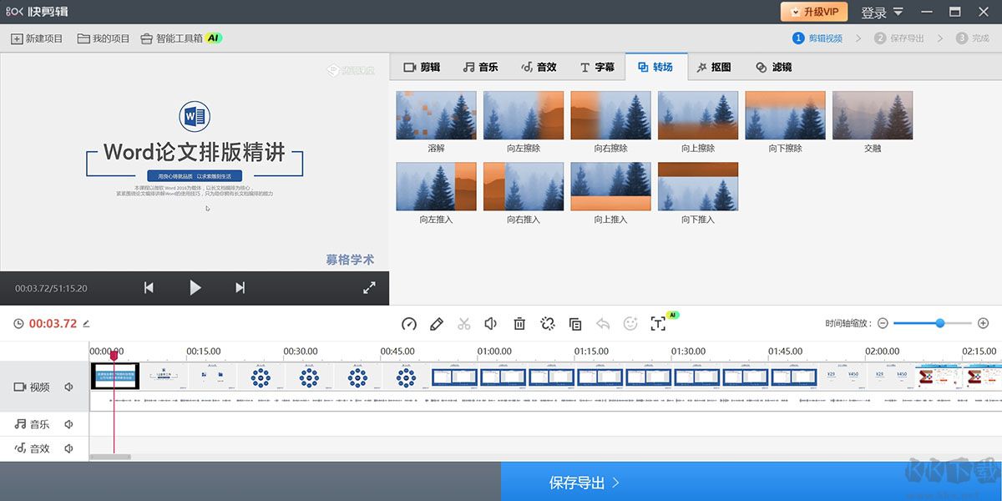Mute the 音乐 music track
Viewport: 1002px width, 501px height.
tap(68, 423)
